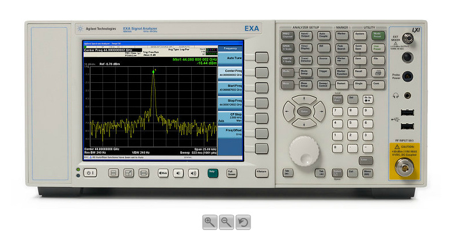Click the Trace/Detector key
Viewport: 452px width, 233px height.
tap(305, 60)
